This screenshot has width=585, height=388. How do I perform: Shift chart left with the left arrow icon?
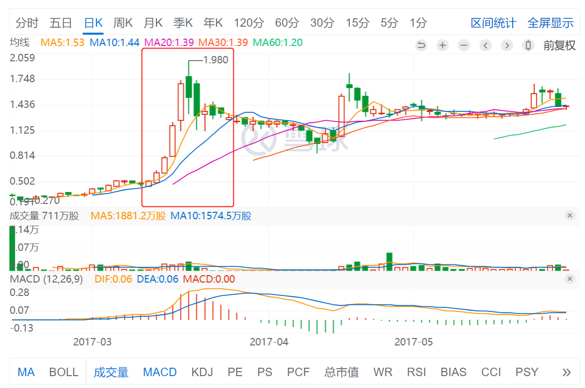(485, 46)
